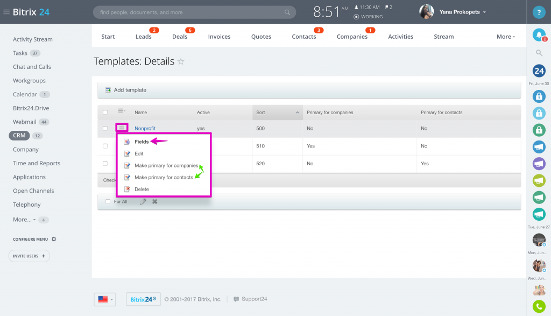
Task: Click the flag counter showing 2
Action: [388, 7]
